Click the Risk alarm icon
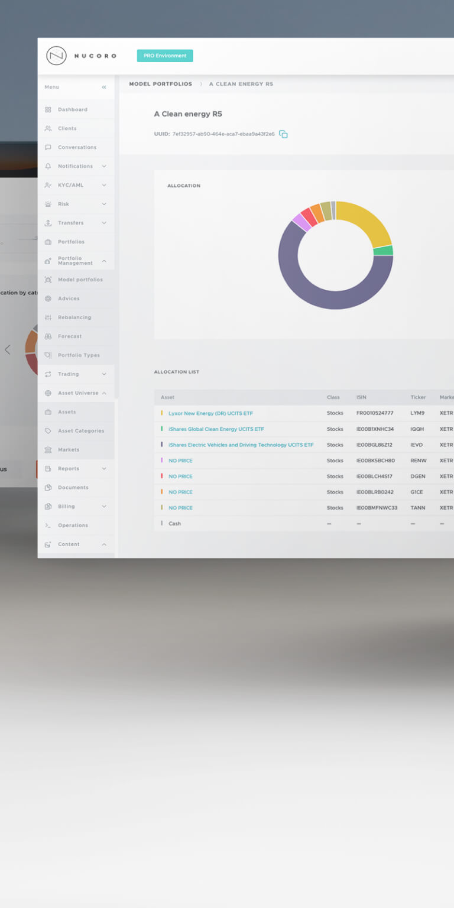This screenshot has height=908, width=454. [x=48, y=205]
